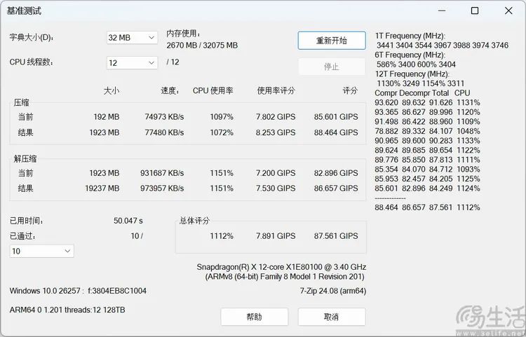Click the overall rating 87.561 GIPS
This screenshot has width=526, height=337.
(336, 236)
